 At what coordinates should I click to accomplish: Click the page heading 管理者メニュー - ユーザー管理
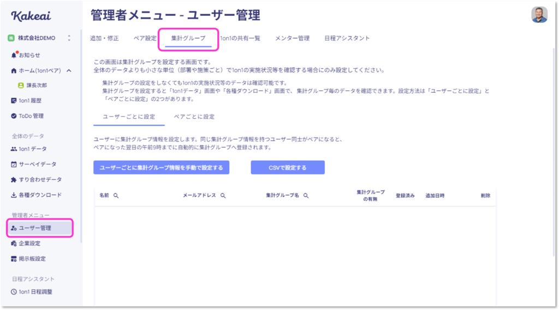tap(175, 15)
